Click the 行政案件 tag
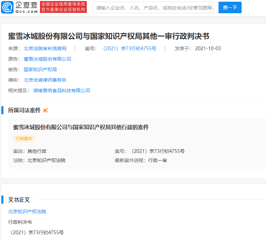Image resolution: width=266 pixels, height=241 pixels. coord(24,139)
